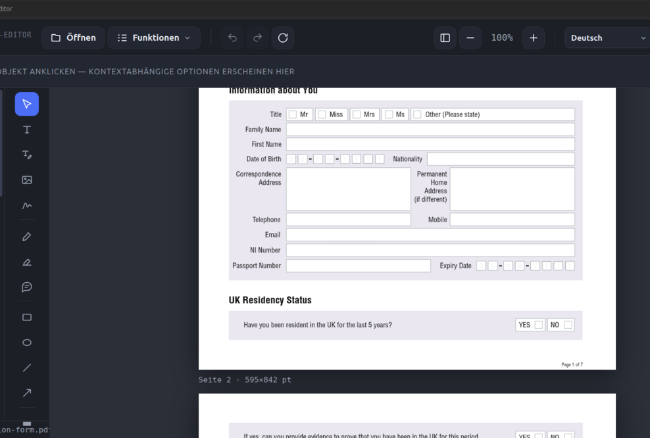The image size is (650, 438).
Task: Click the 'Have you been resident' question text
Action: [318, 325]
